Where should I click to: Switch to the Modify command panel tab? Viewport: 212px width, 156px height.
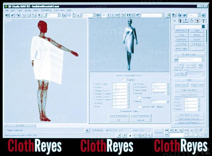[180, 21]
